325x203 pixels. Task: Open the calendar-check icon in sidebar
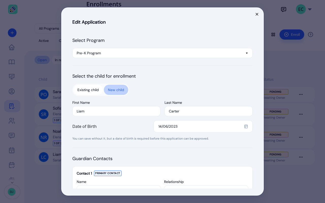12,165
